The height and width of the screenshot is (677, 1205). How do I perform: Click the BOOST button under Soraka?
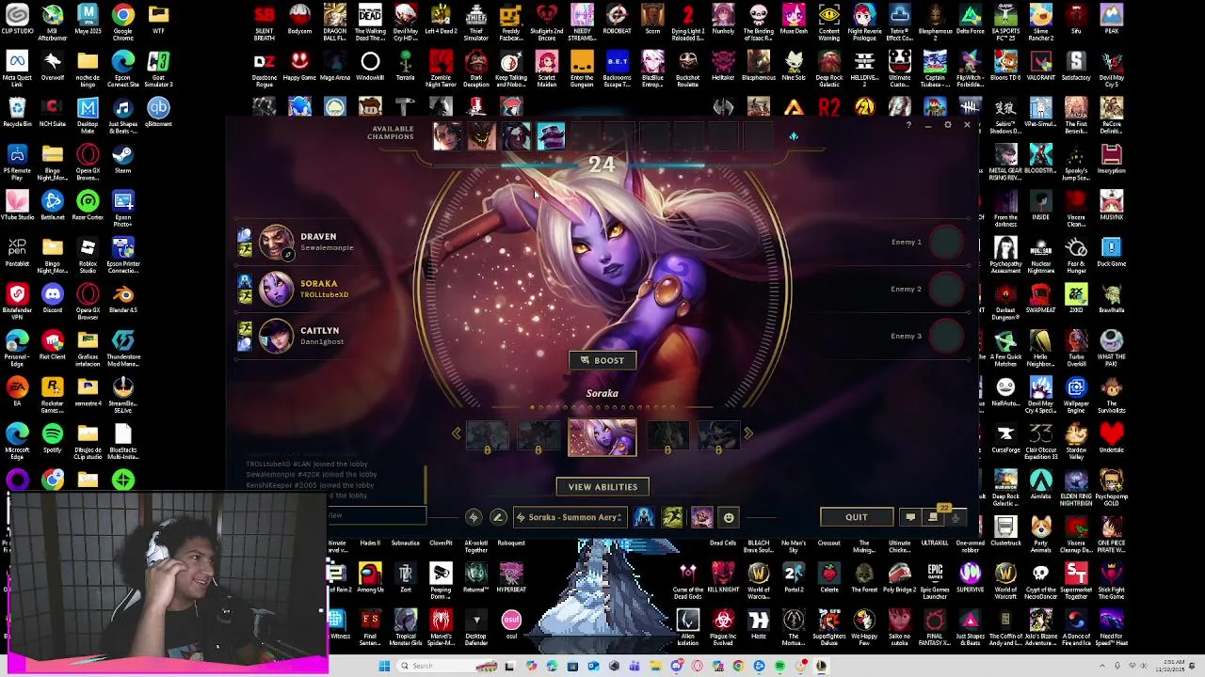tap(602, 360)
